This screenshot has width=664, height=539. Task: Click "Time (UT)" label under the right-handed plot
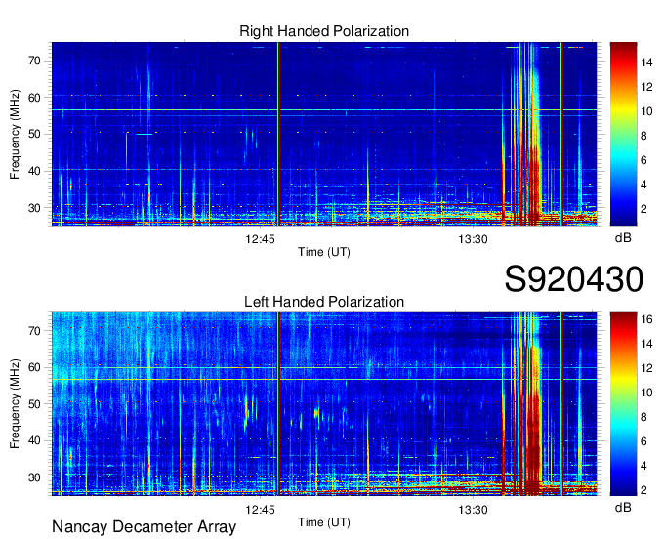click(x=324, y=252)
